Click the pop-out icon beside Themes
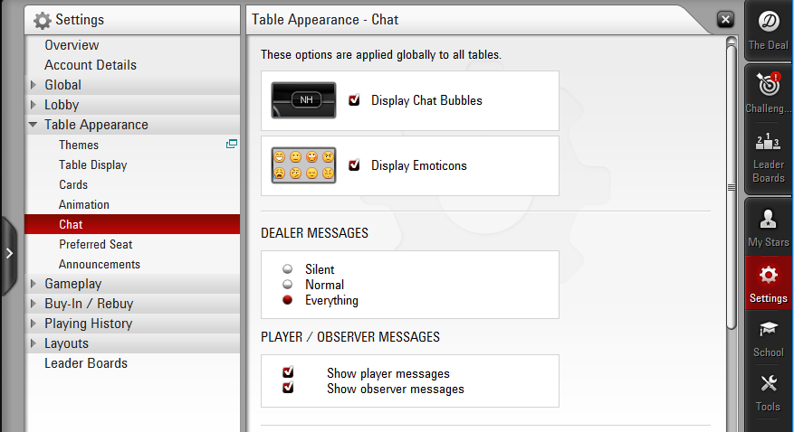794x432 pixels. coord(232,145)
